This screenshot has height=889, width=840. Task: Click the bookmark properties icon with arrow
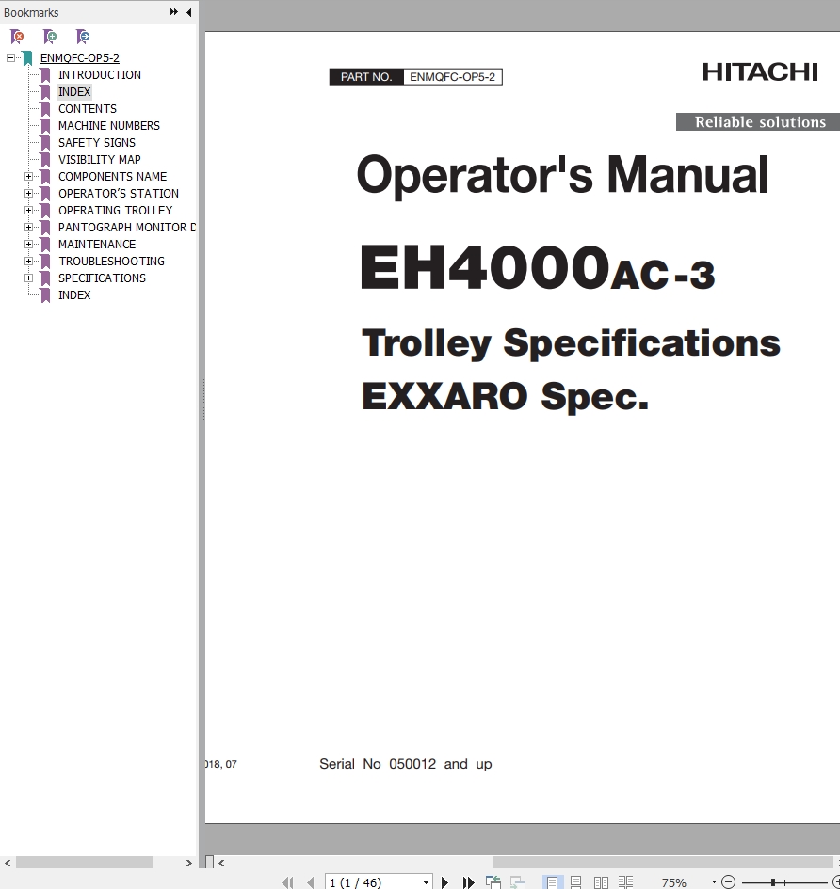[x=83, y=37]
